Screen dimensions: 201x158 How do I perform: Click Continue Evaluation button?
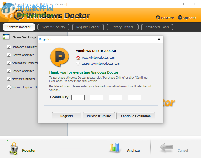click(136, 116)
